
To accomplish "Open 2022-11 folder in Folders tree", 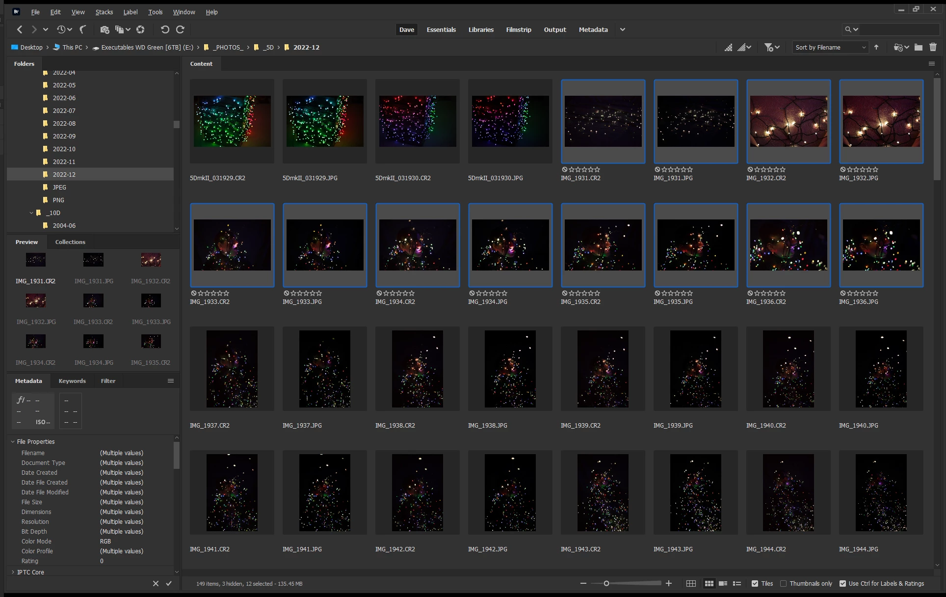I will pyautogui.click(x=64, y=162).
